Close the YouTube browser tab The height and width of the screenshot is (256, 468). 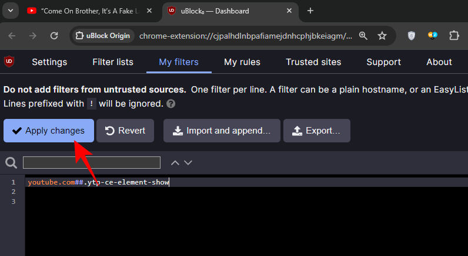pyautogui.click(x=149, y=11)
